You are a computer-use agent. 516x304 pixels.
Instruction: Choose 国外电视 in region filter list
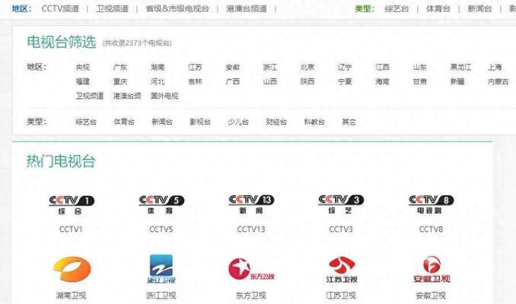tap(164, 96)
